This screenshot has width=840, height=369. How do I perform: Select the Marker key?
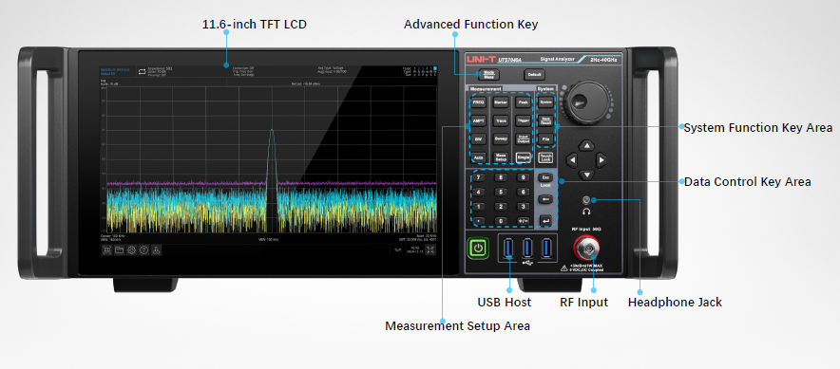pos(501,101)
